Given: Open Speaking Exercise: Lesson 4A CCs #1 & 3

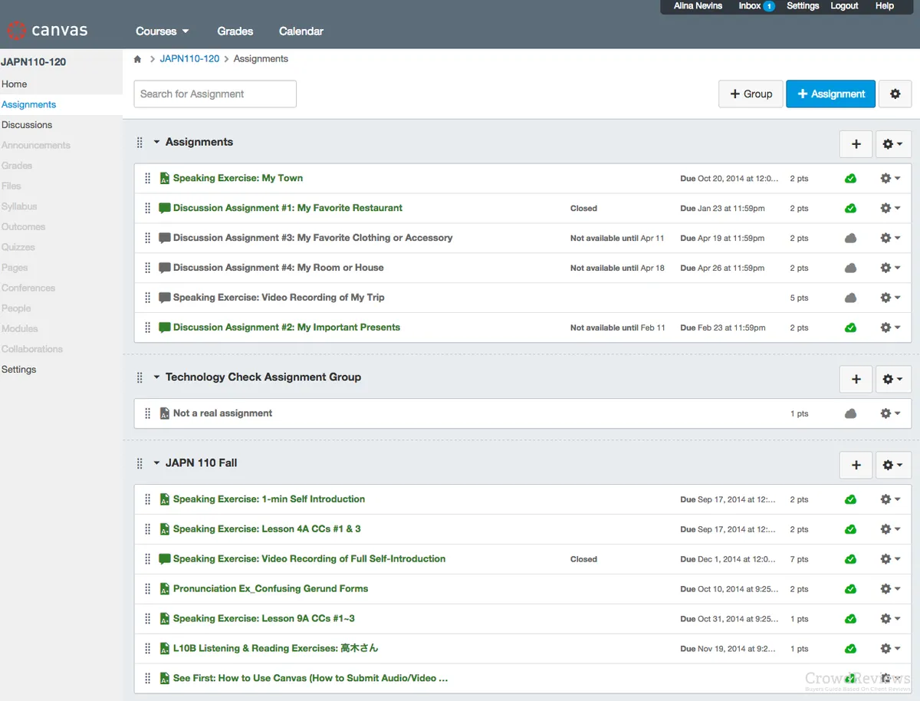Looking at the screenshot, I should tap(267, 529).
